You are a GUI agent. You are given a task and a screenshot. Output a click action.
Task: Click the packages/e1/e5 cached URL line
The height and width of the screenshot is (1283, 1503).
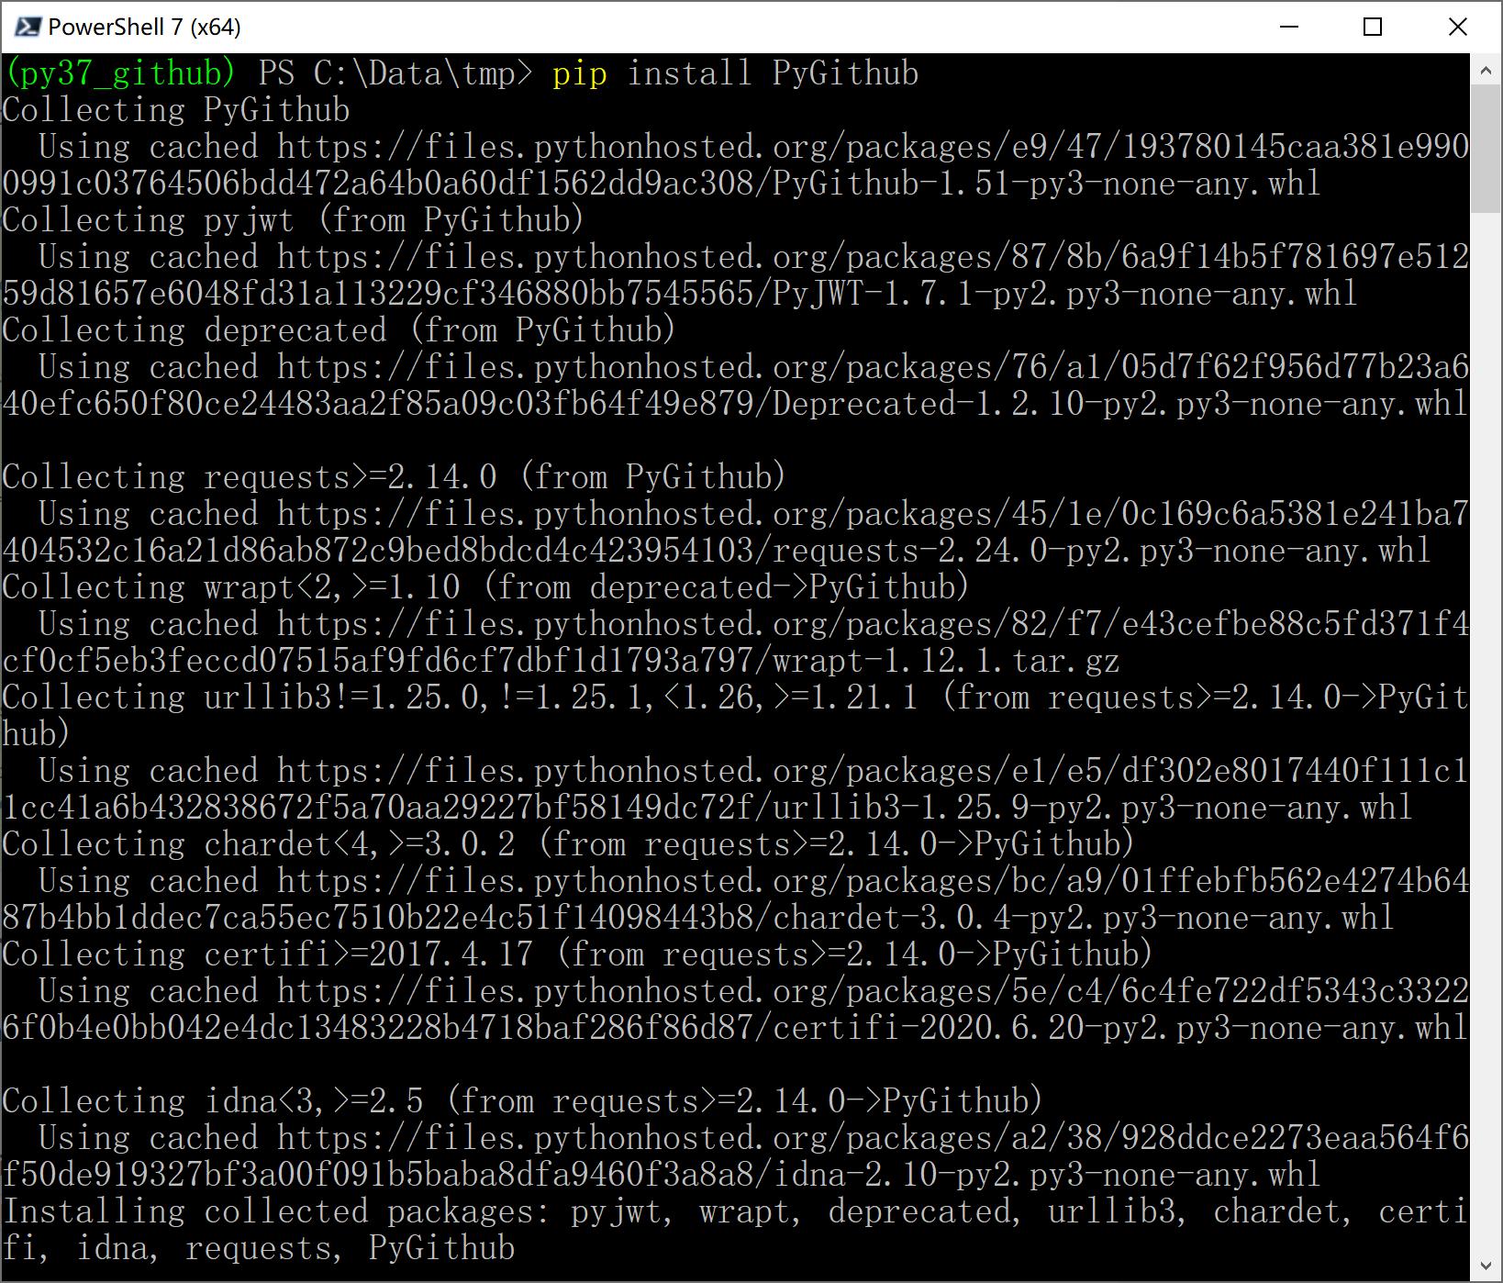click(752, 771)
